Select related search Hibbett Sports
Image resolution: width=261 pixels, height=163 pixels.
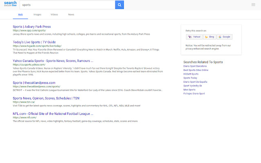(191, 74)
